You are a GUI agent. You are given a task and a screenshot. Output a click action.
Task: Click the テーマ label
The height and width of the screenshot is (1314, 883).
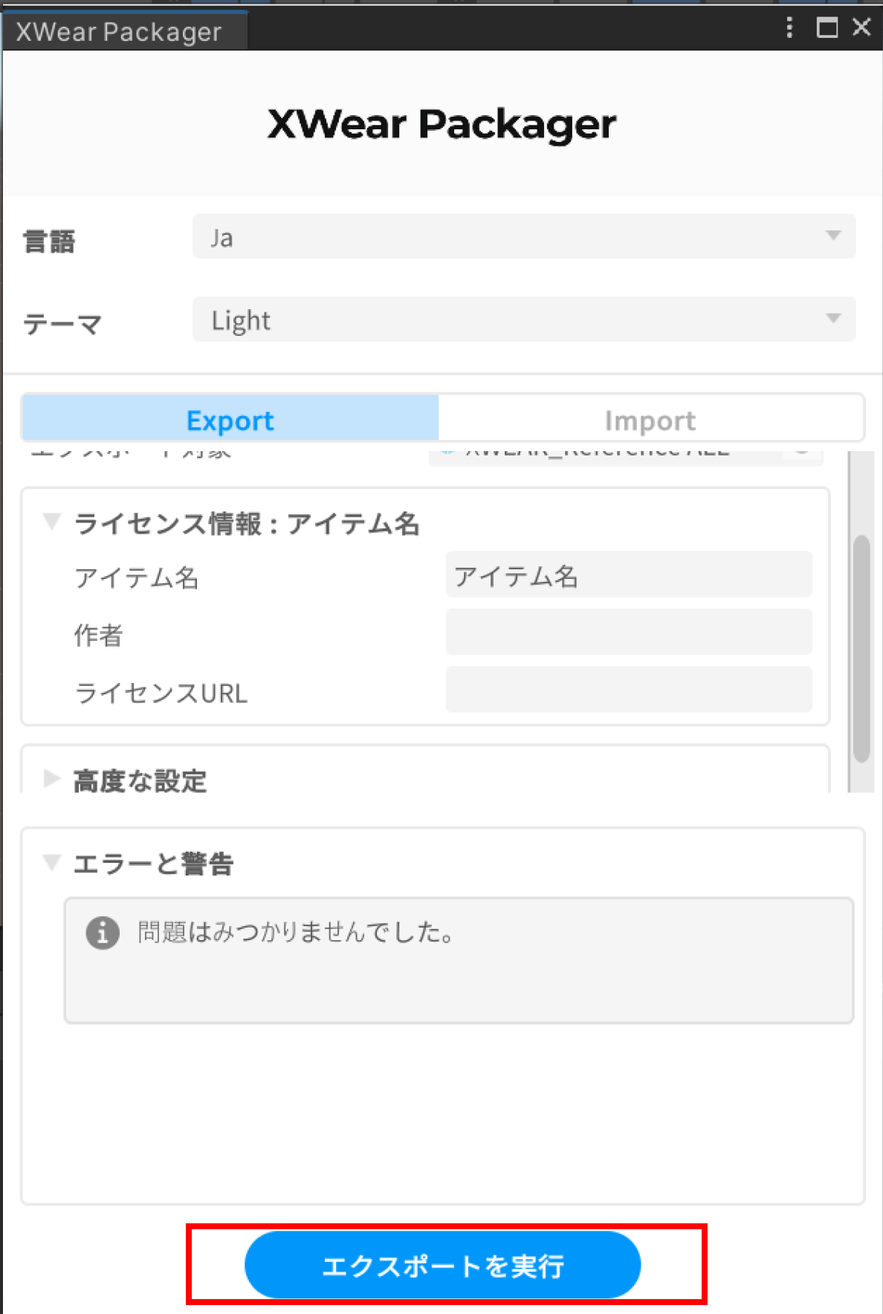pos(62,324)
